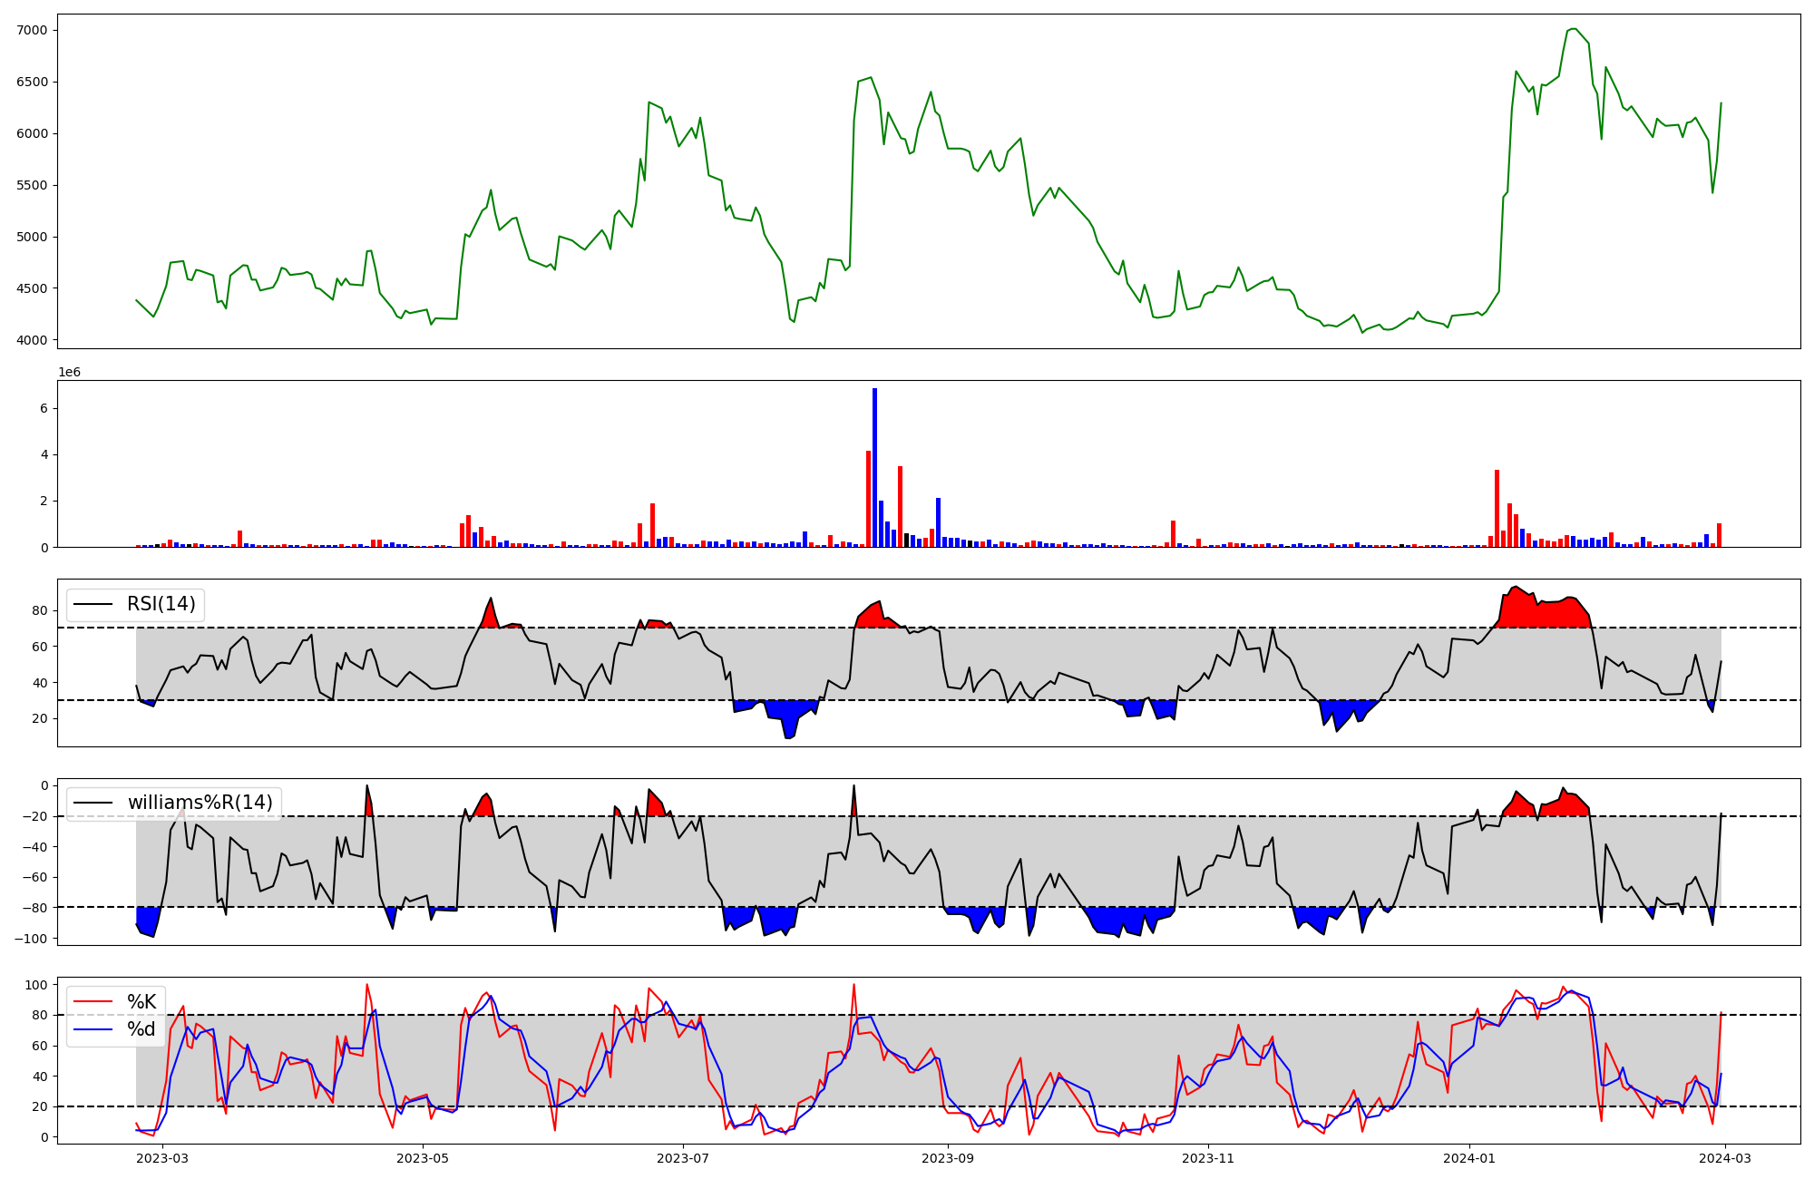This screenshot has width=1814, height=1179.
Task: Click the 2023-11 x-axis date label
Action: (1207, 1158)
